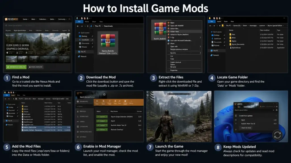Click the Date modified column header beside SkyrimSE.exe list
Viewport: 291px width, 163px height.
(265, 30)
